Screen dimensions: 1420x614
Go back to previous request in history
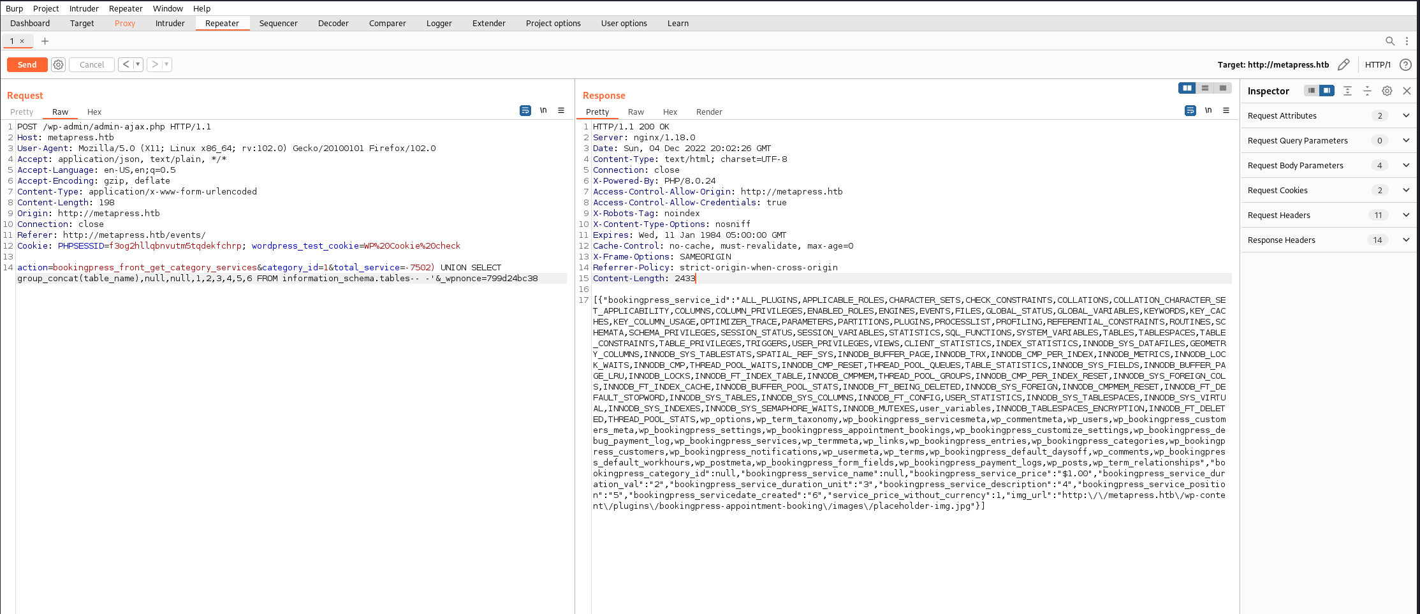126,64
